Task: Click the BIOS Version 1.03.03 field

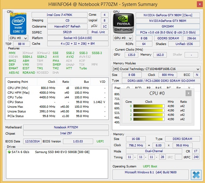Action: tap(78, 141)
